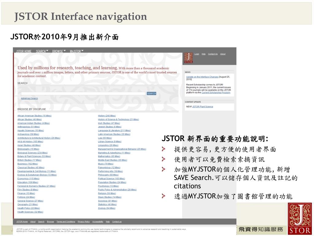Browse Economics (115 titles)
314x236 pixels.
29,179
